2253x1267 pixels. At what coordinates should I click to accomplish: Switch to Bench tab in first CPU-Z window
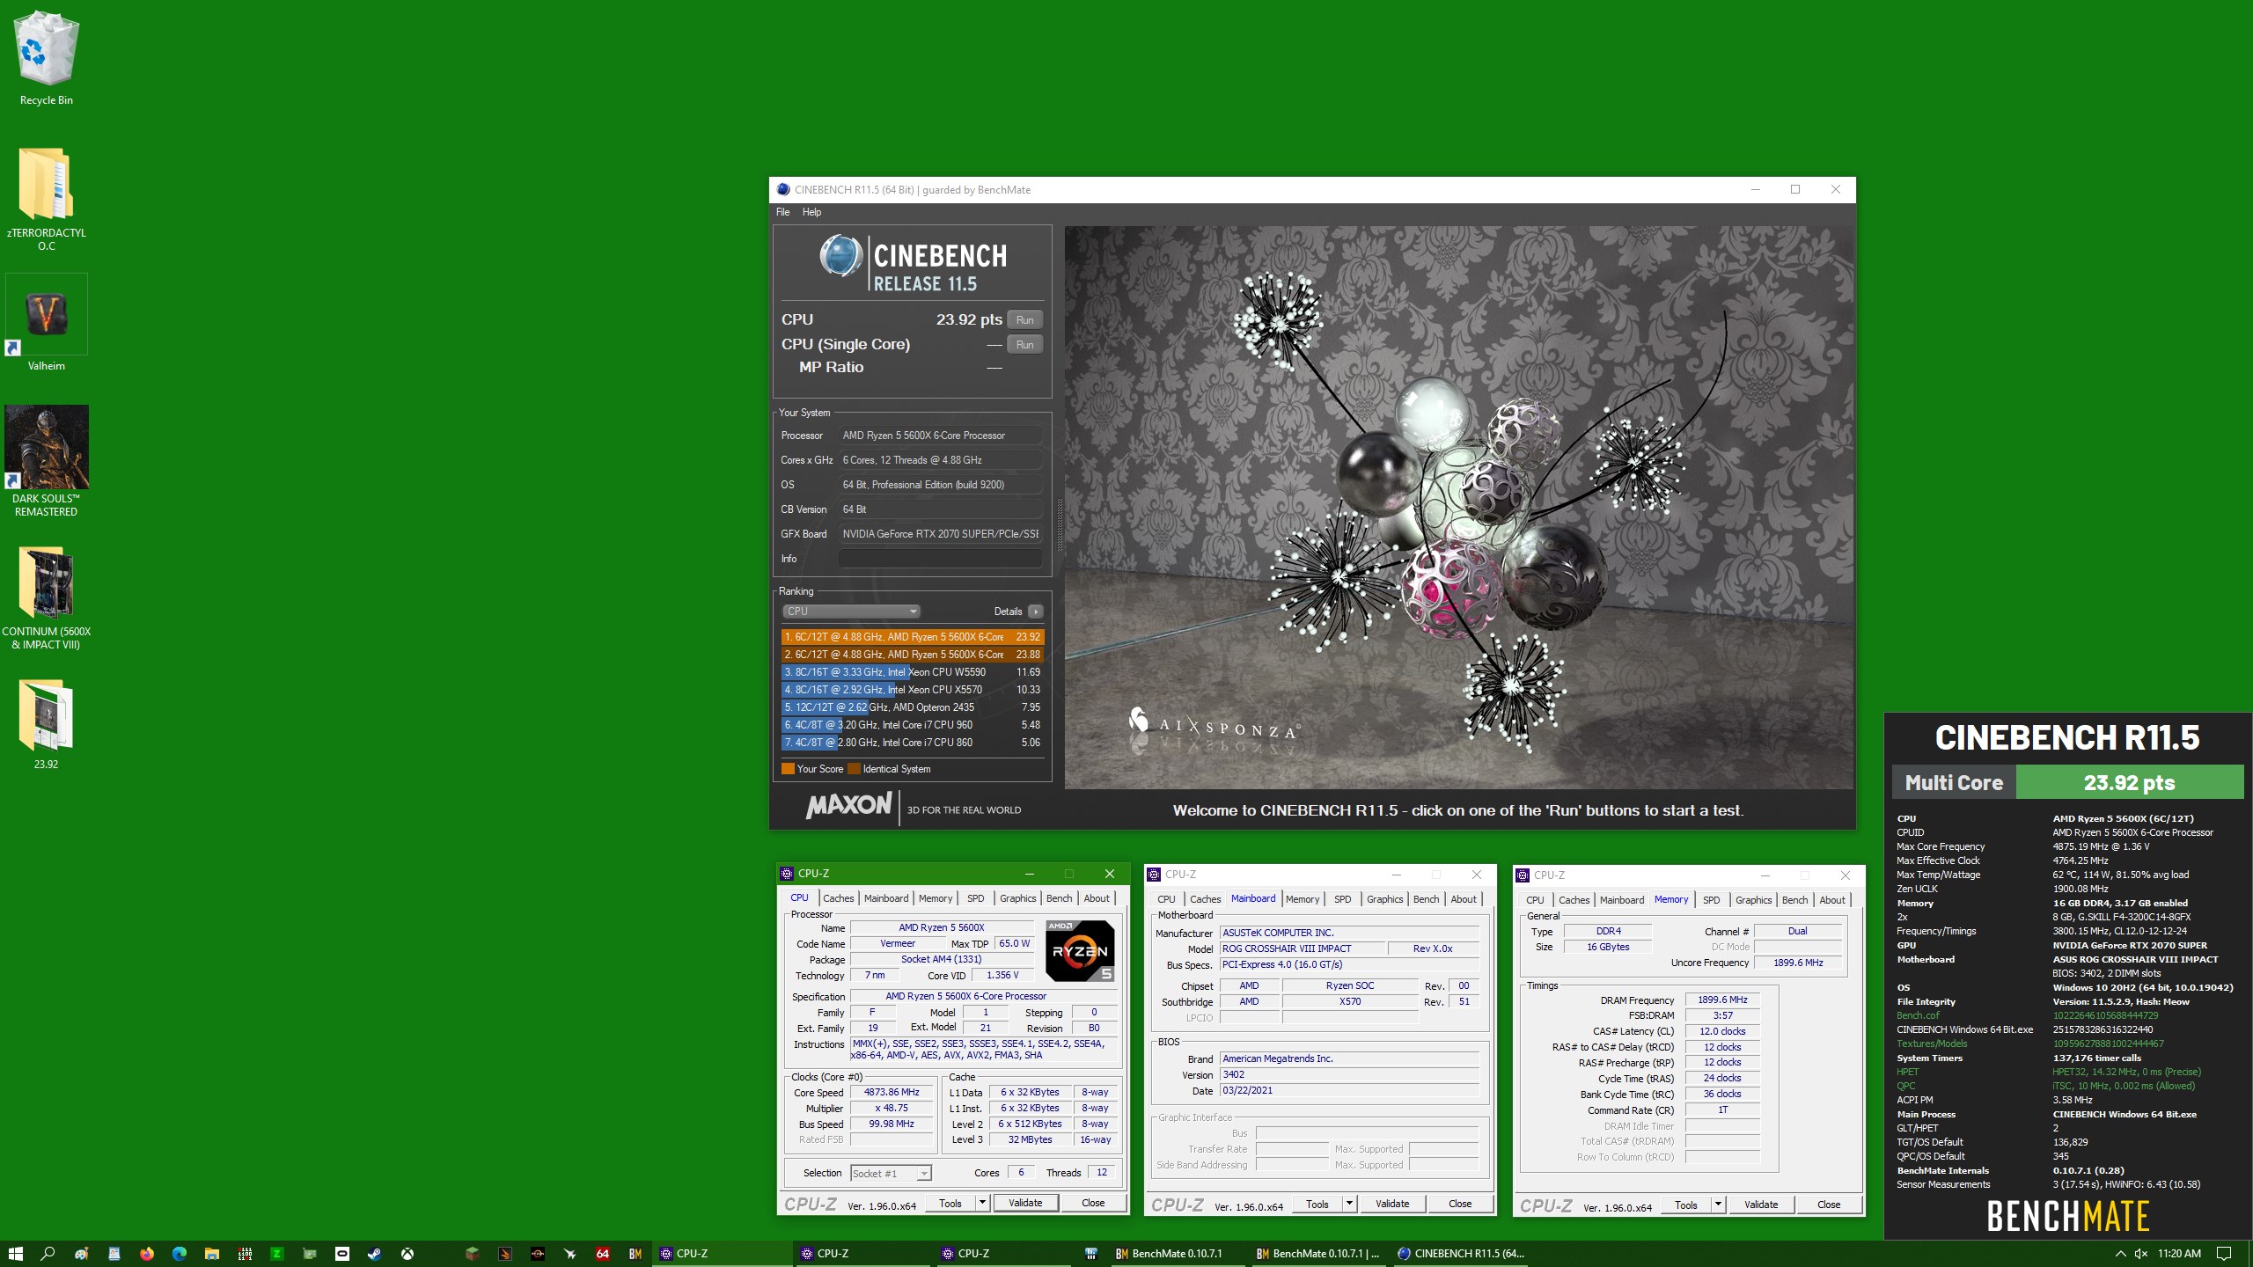point(1059,898)
